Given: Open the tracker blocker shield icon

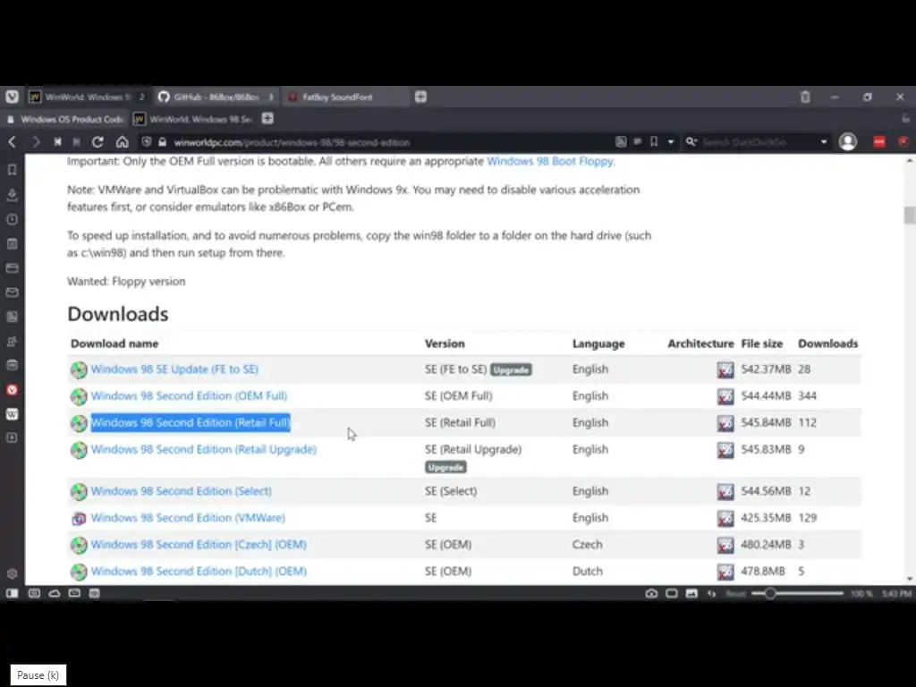Looking at the screenshot, I should 147,142.
